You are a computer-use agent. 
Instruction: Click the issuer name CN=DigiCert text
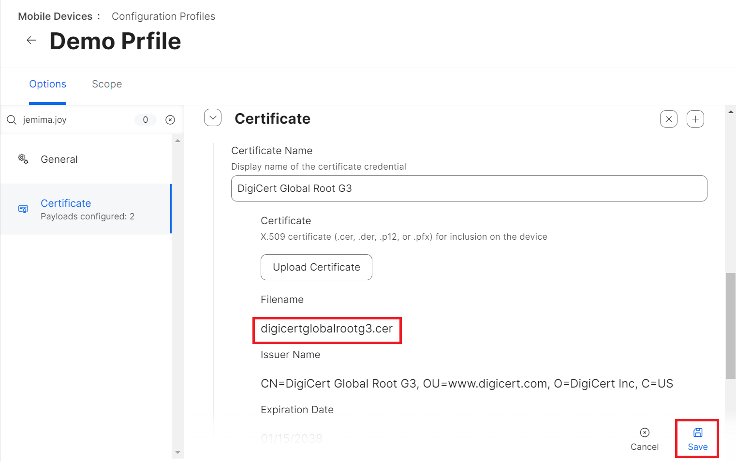[x=467, y=384]
